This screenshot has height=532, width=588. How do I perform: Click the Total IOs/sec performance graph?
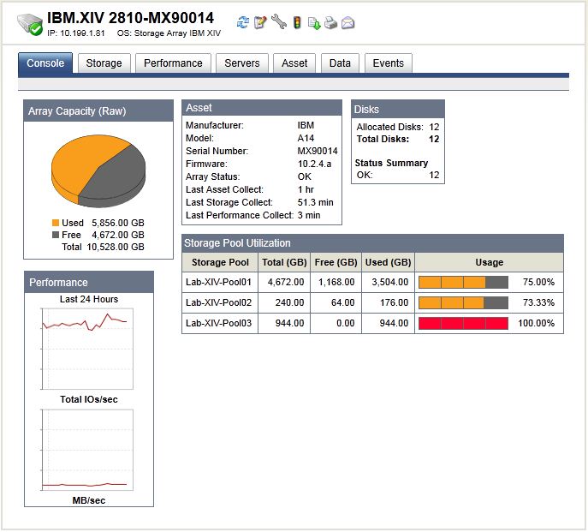coord(87,349)
